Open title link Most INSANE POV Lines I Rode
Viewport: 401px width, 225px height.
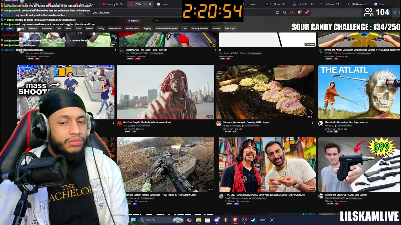pyautogui.click(x=146, y=50)
